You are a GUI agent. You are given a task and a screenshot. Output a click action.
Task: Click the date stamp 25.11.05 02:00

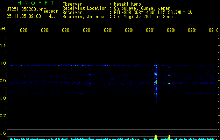(x=24, y=16)
